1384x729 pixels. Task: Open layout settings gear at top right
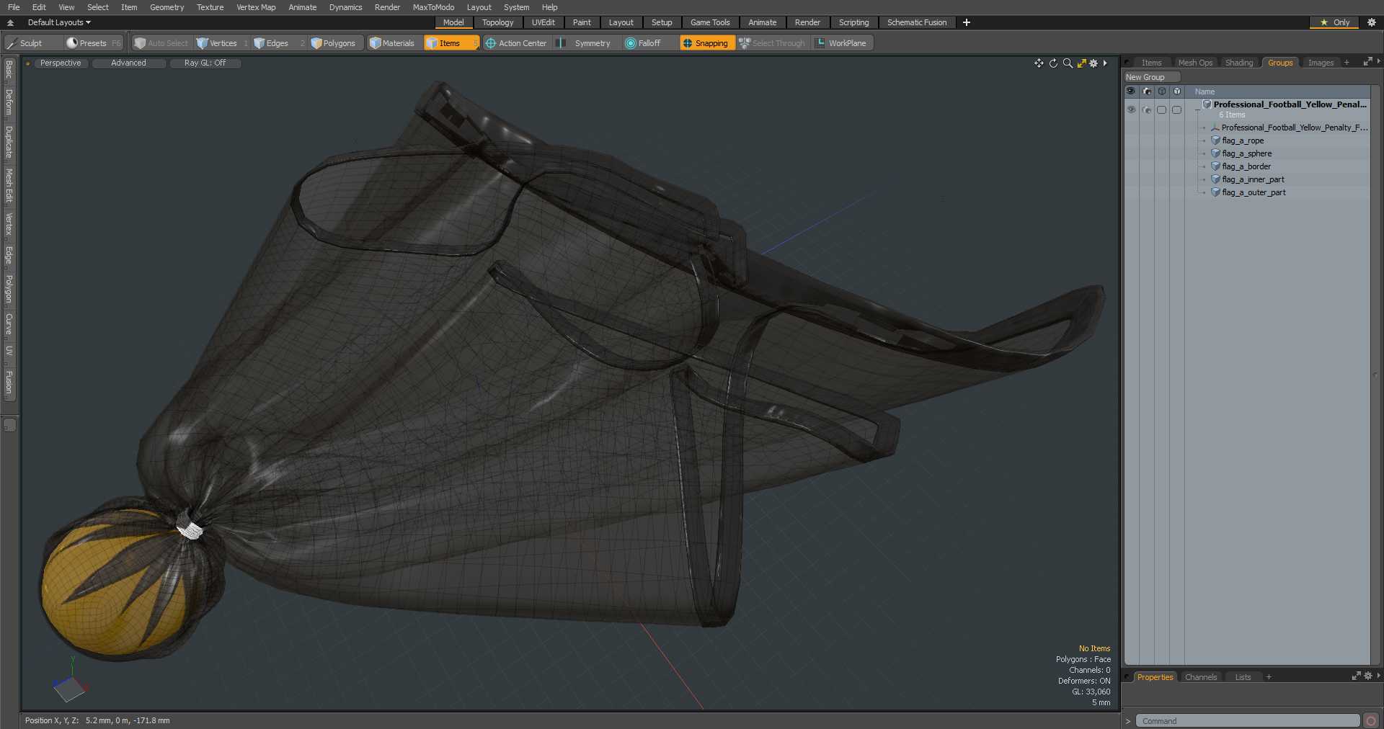[1372, 22]
